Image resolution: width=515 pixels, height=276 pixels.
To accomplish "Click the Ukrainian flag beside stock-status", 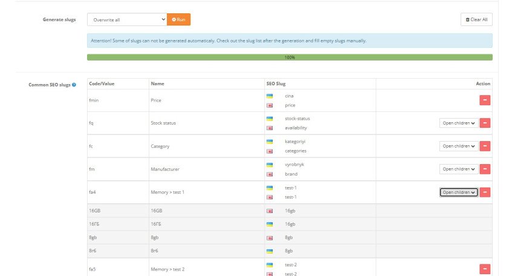I will pos(270,119).
